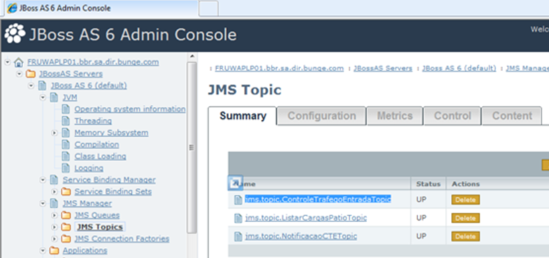This screenshot has width=549, height=258.
Task: Click JBossAS Servers breadcrumb link
Action: point(383,68)
